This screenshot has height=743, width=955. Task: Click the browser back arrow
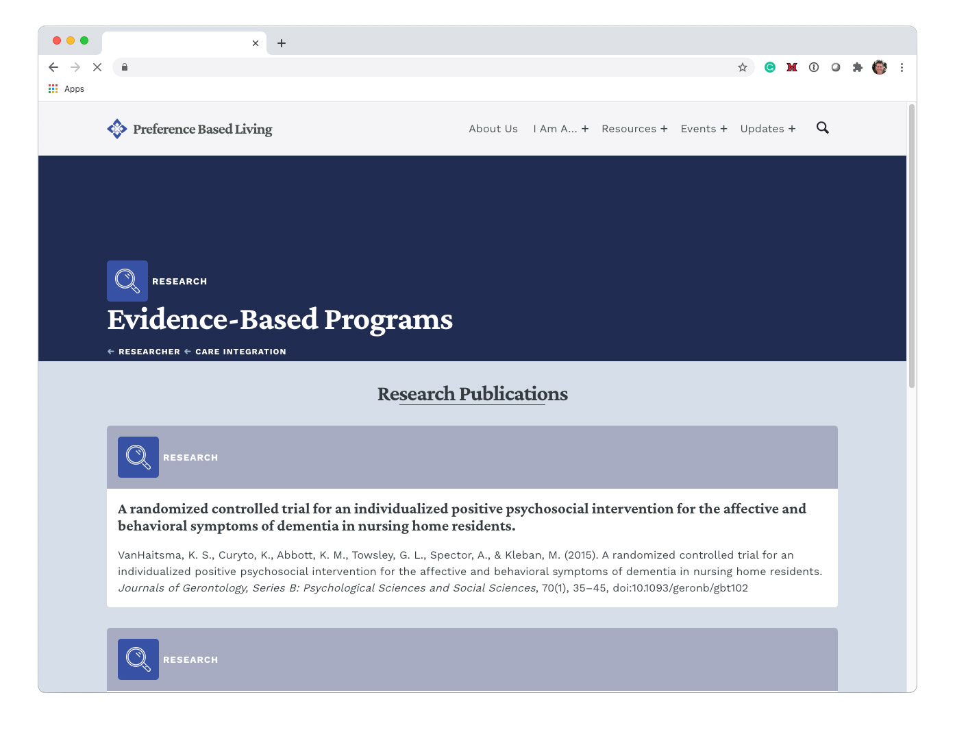tap(53, 67)
